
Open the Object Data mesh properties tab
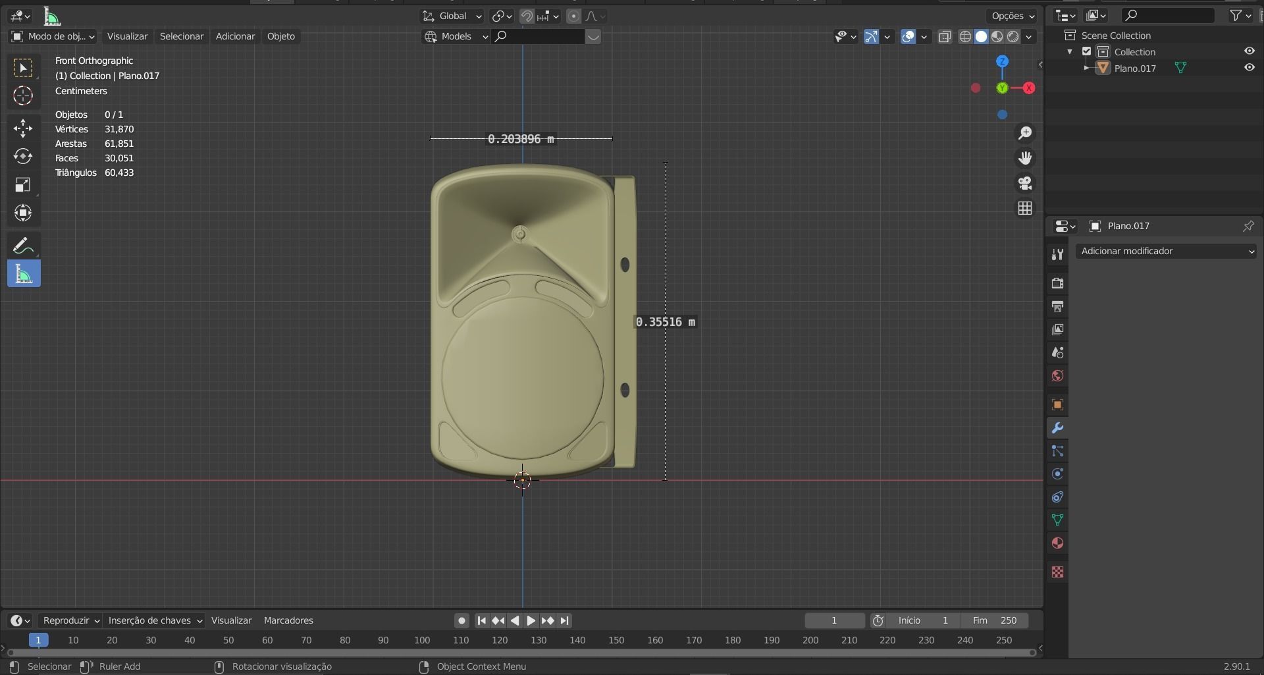coord(1057,520)
